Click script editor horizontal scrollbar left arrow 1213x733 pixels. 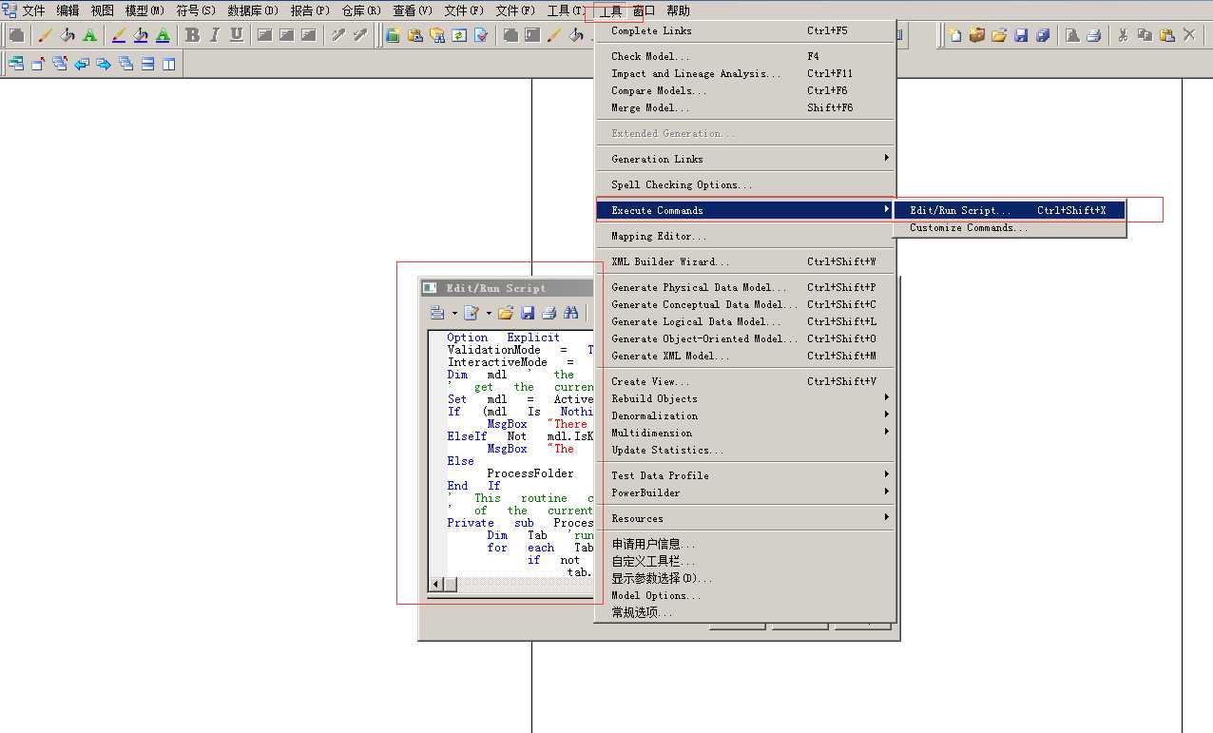click(x=437, y=584)
